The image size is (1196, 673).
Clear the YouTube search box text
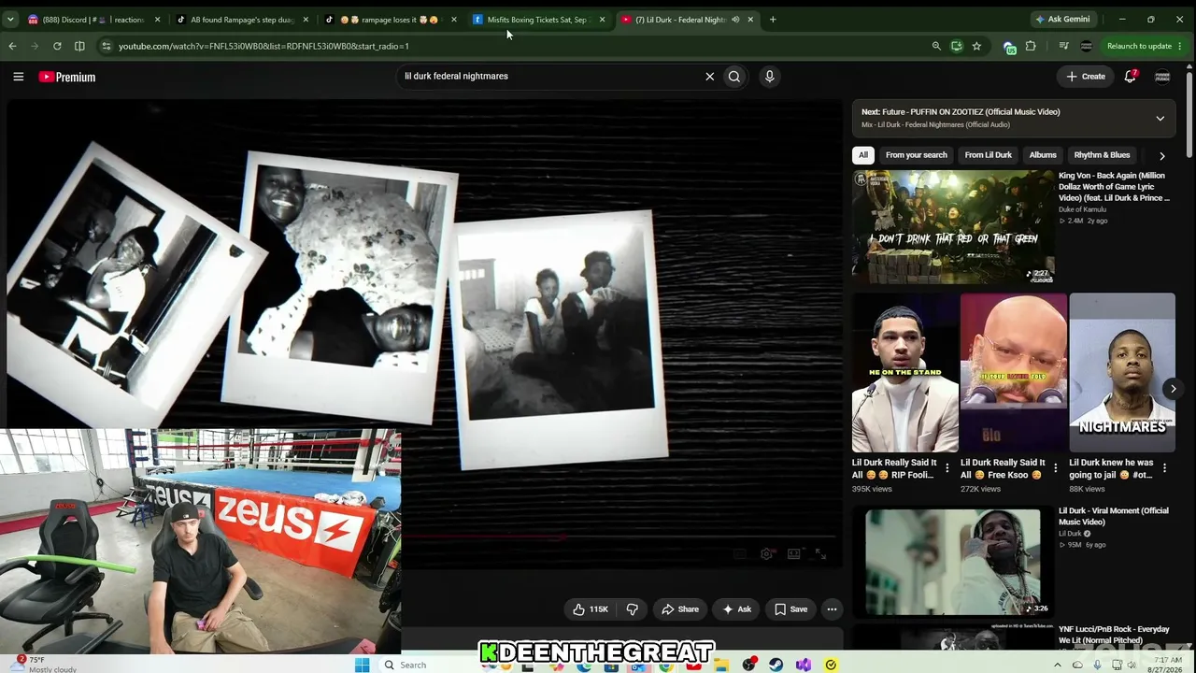[x=709, y=77]
